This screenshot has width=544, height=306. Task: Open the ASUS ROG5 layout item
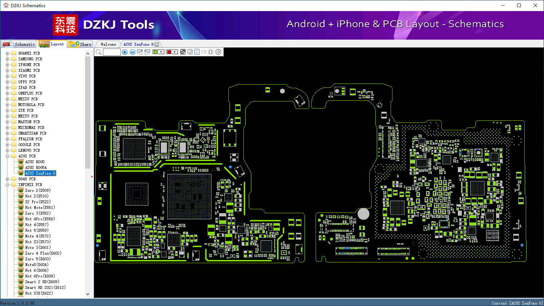(x=35, y=162)
